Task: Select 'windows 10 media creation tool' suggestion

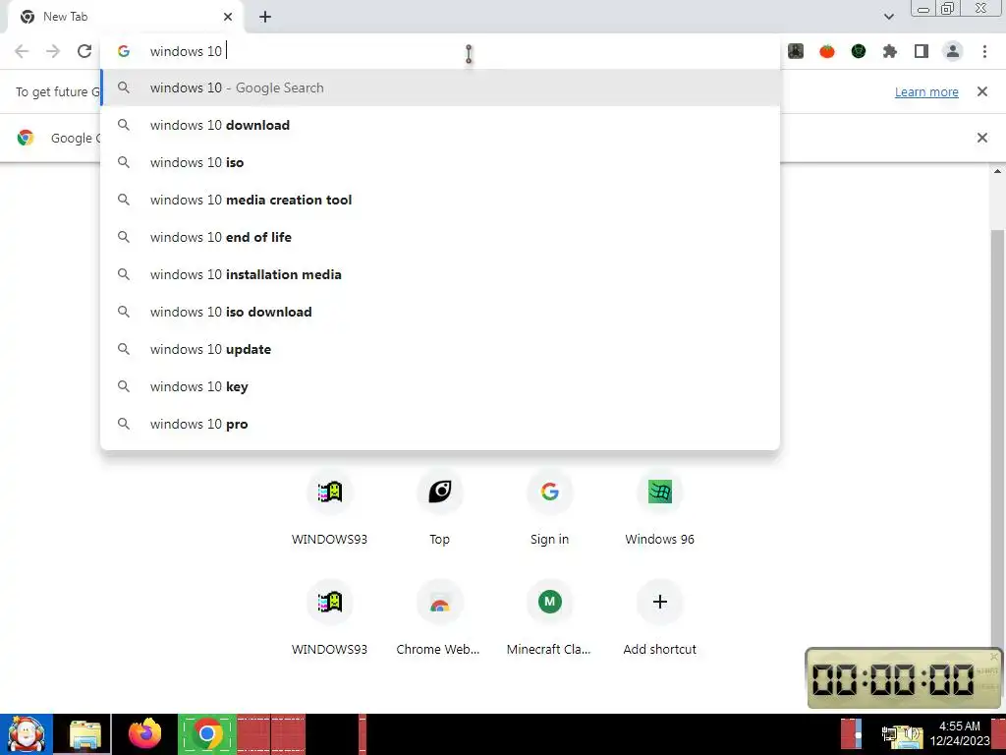Action: [440, 200]
